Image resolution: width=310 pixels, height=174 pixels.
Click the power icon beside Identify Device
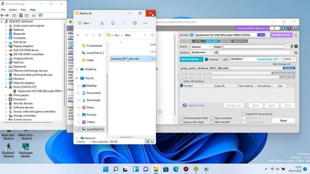(x=295, y=35)
